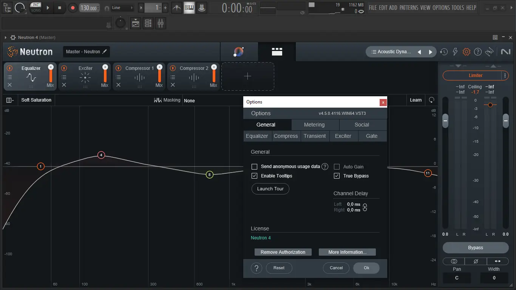Click the Launch Tour button
516x290 pixels.
(270, 189)
